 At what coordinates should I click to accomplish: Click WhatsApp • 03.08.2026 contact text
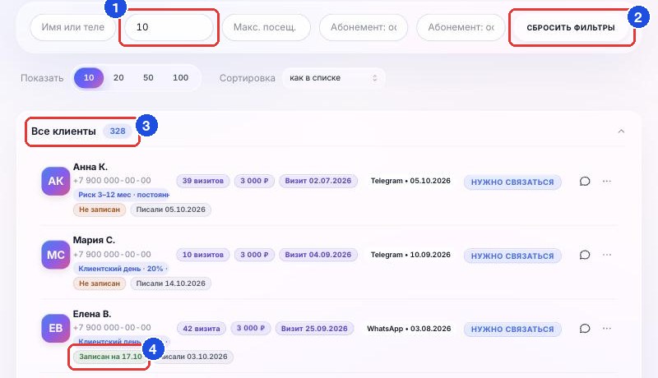[409, 329]
